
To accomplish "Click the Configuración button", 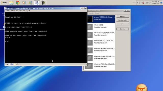I will click(x=123, y=20).
